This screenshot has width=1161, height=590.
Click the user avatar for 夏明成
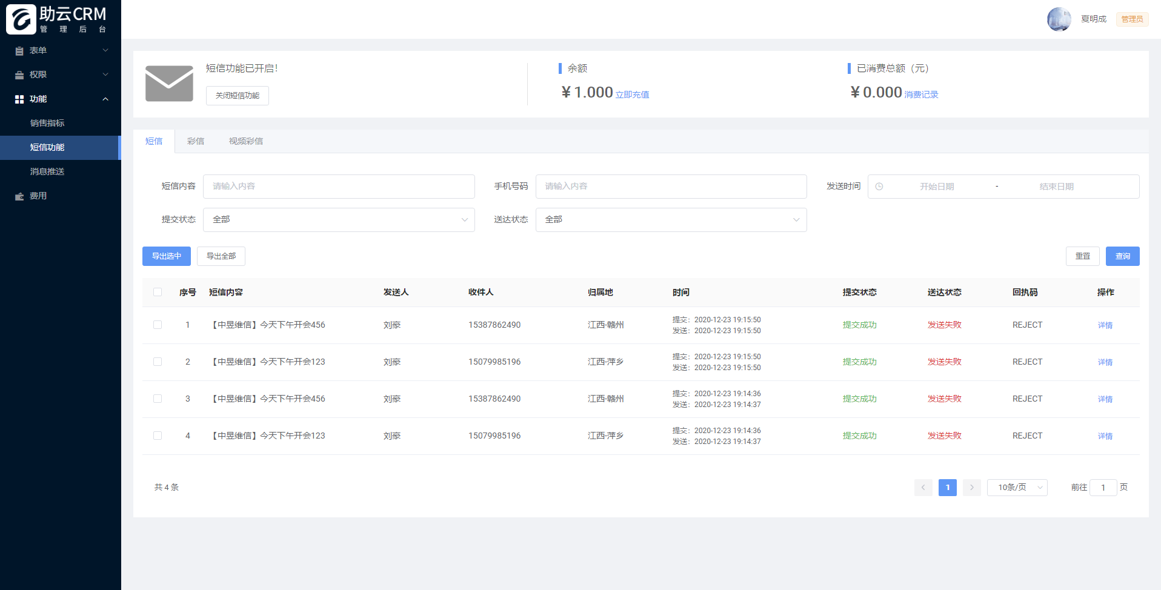point(1059,19)
